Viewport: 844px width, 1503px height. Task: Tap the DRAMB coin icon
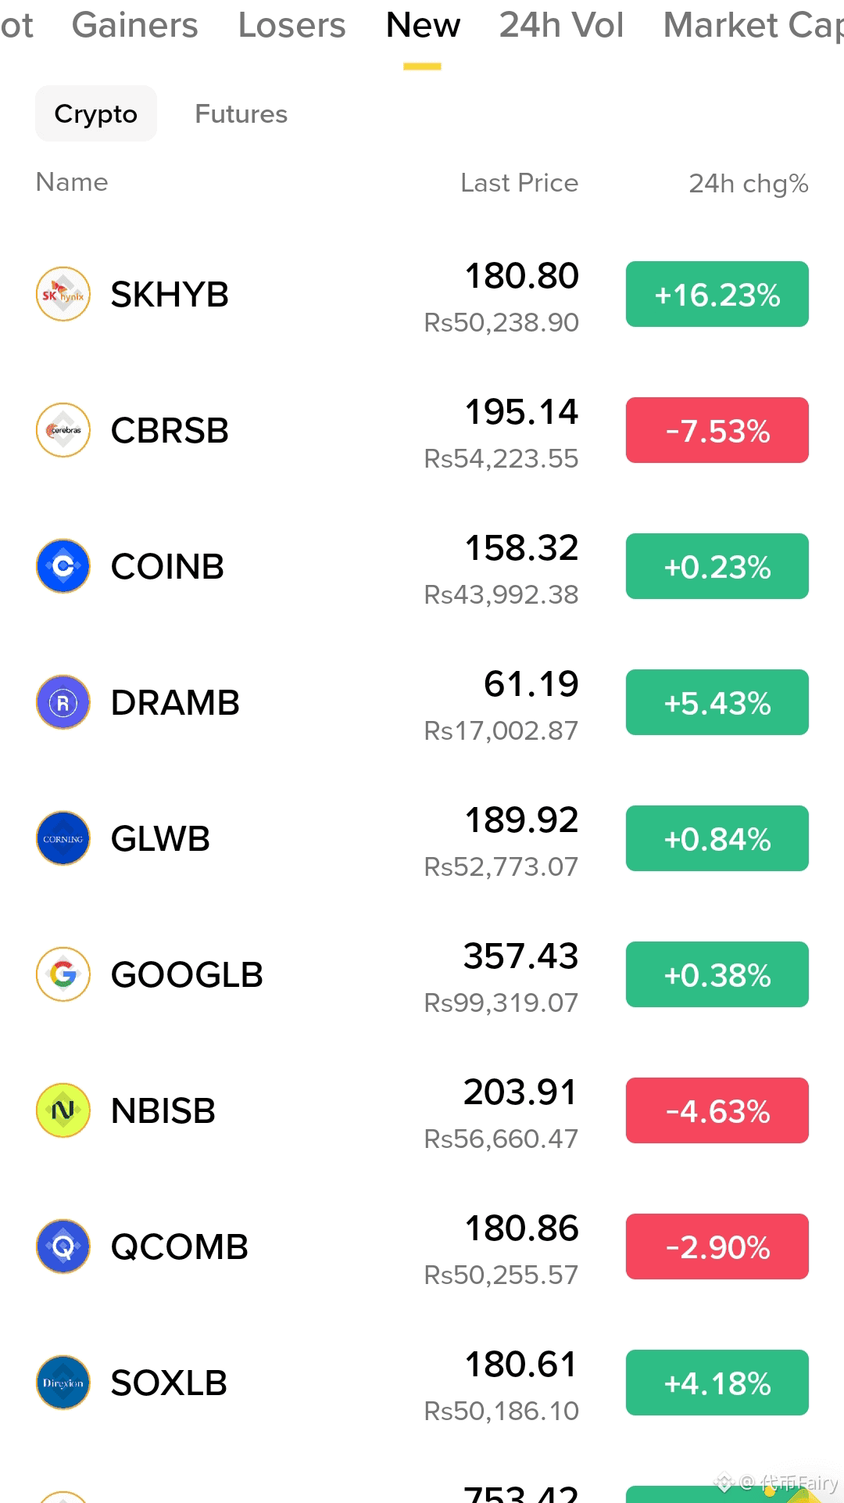(63, 702)
